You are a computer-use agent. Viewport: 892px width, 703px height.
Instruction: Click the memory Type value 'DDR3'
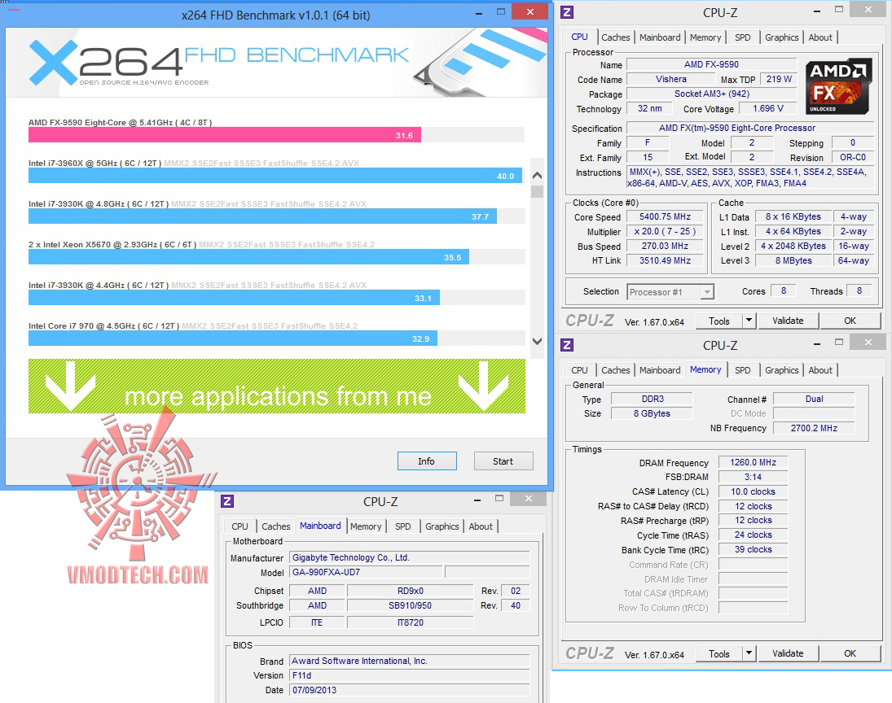tap(653, 399)
